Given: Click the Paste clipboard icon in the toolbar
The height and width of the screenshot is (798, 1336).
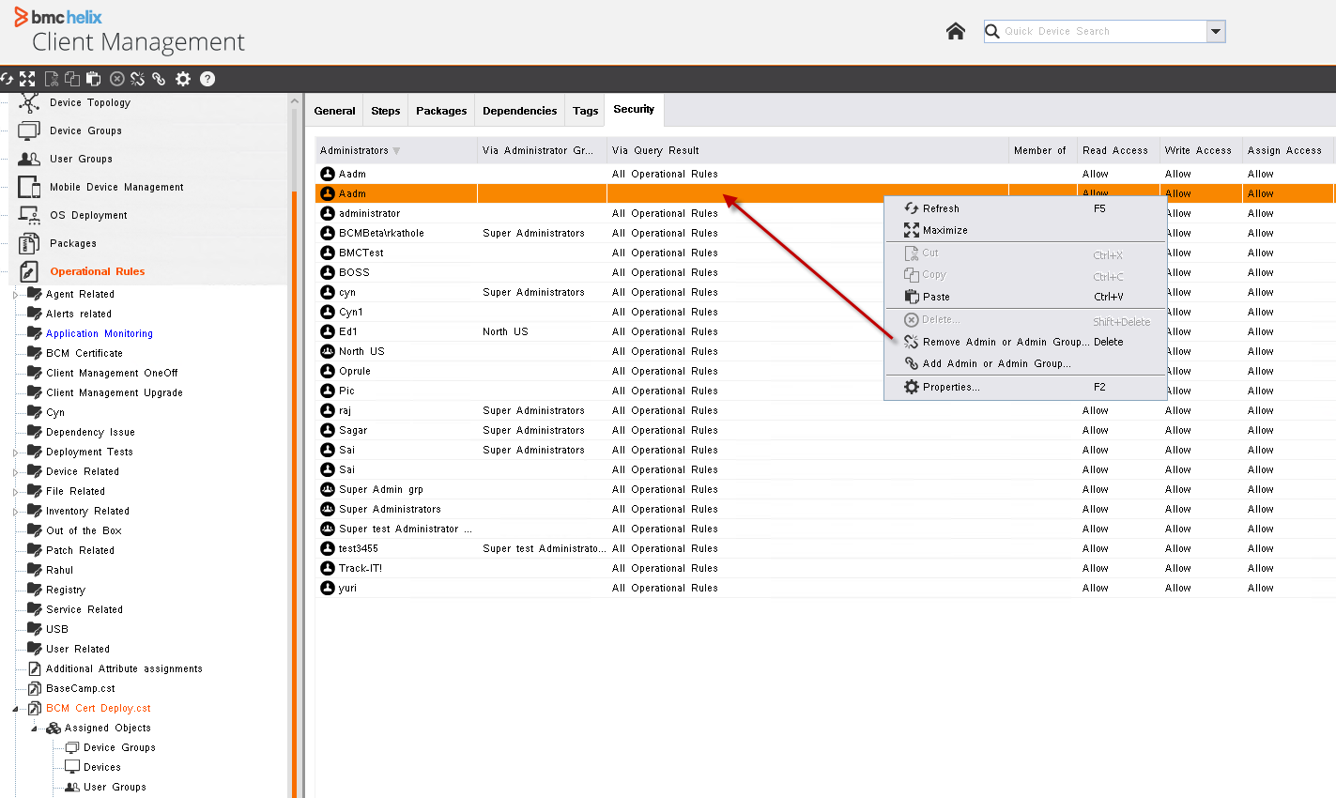Looking at the screenshot, I should click(93, 79).
